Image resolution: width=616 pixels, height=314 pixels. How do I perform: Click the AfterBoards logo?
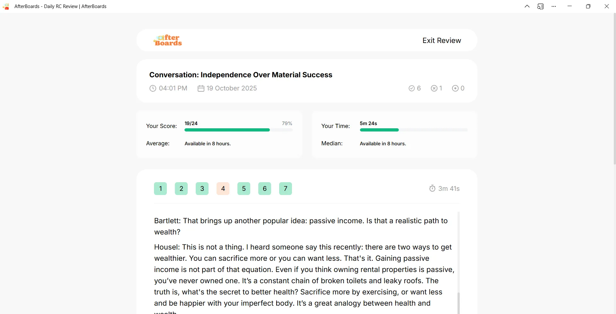(x=168, y=40)
